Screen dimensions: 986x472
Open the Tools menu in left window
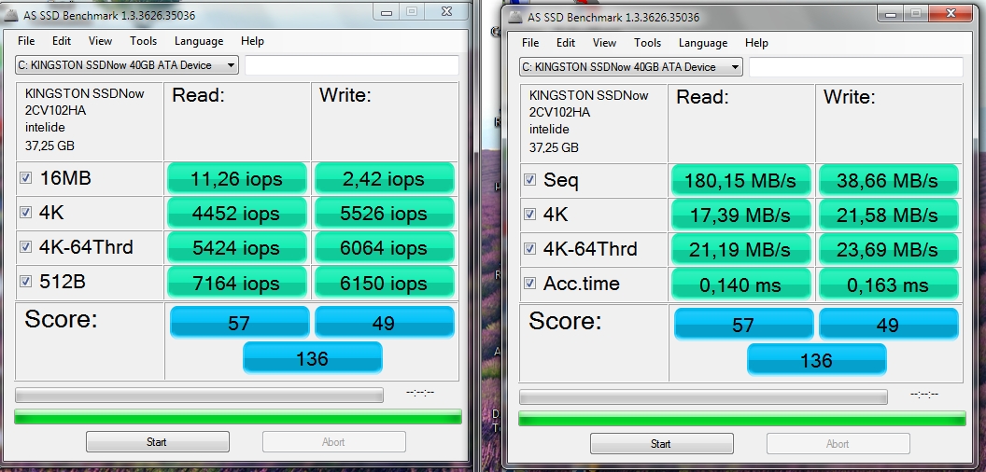[144, 41]
